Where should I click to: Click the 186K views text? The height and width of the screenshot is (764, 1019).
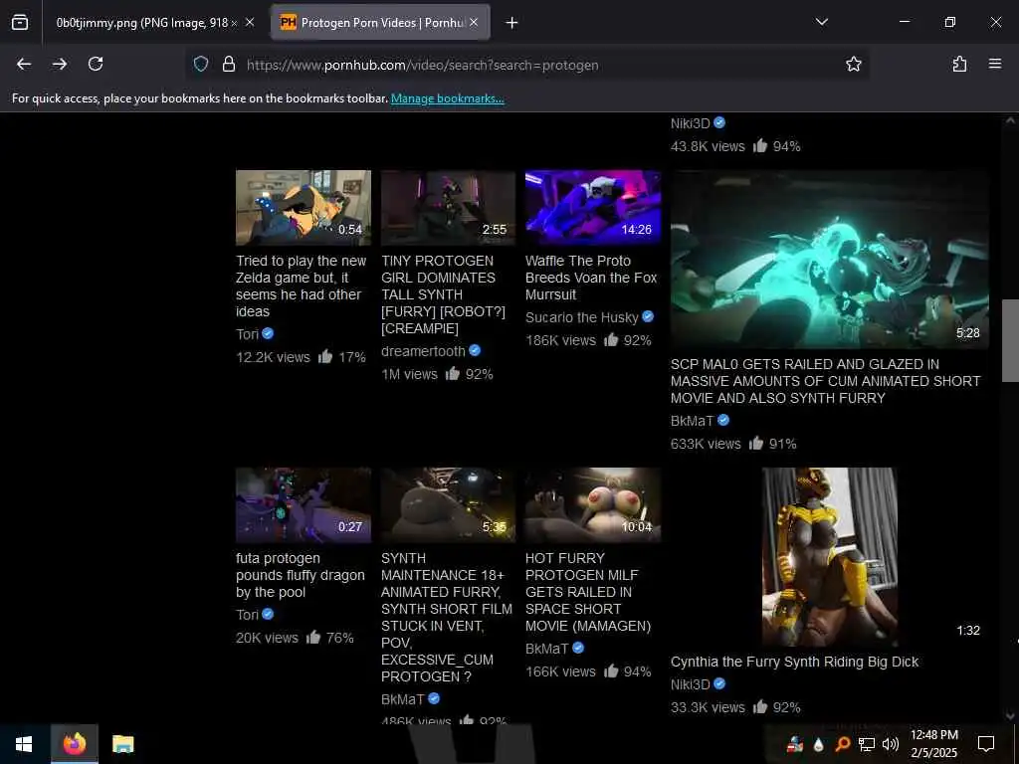pos(560,340)
